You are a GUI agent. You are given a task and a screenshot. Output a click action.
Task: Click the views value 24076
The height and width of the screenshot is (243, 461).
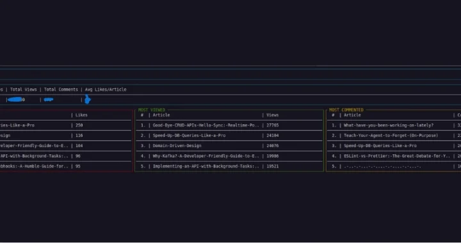click(272, 146)
